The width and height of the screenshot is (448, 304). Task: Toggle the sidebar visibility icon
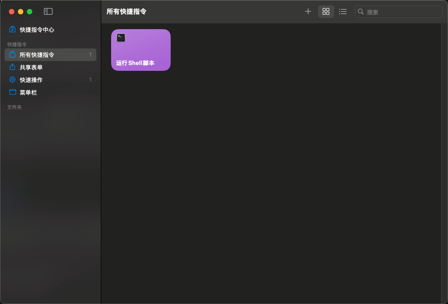coord(48,12)
